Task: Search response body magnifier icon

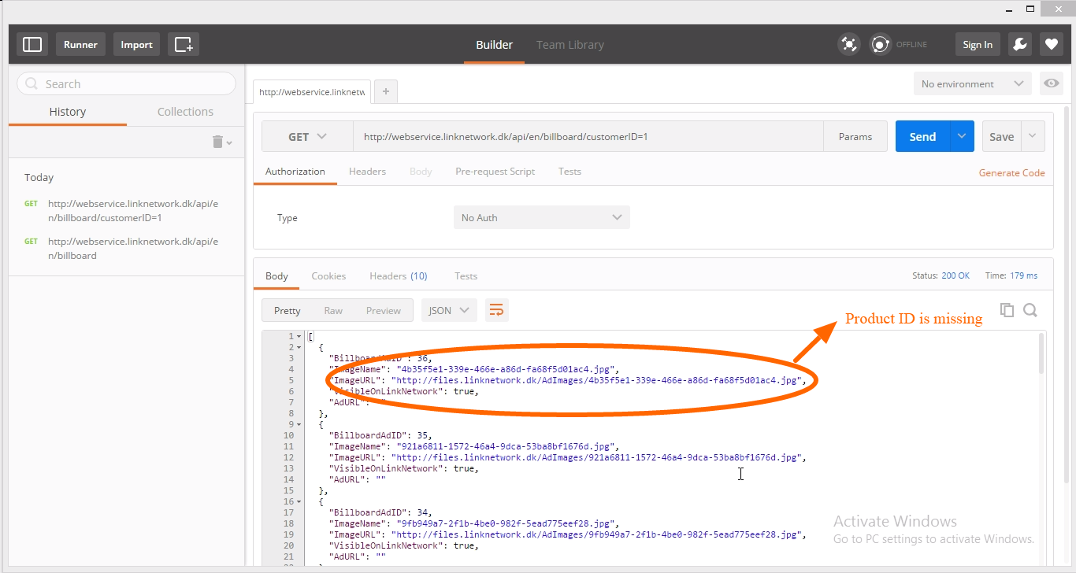Action: 1030,310
